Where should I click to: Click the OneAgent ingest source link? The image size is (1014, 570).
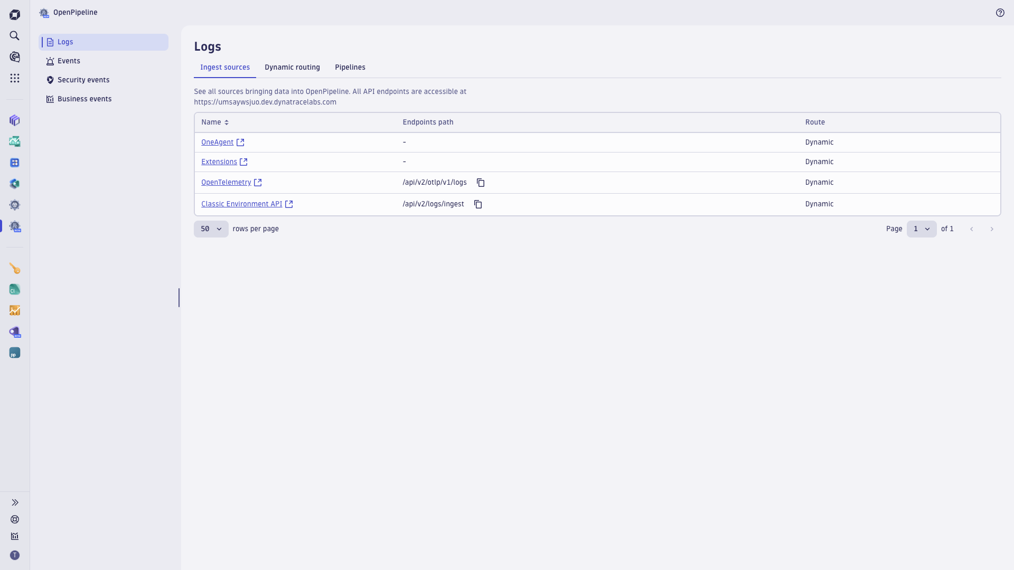point(217,142)
